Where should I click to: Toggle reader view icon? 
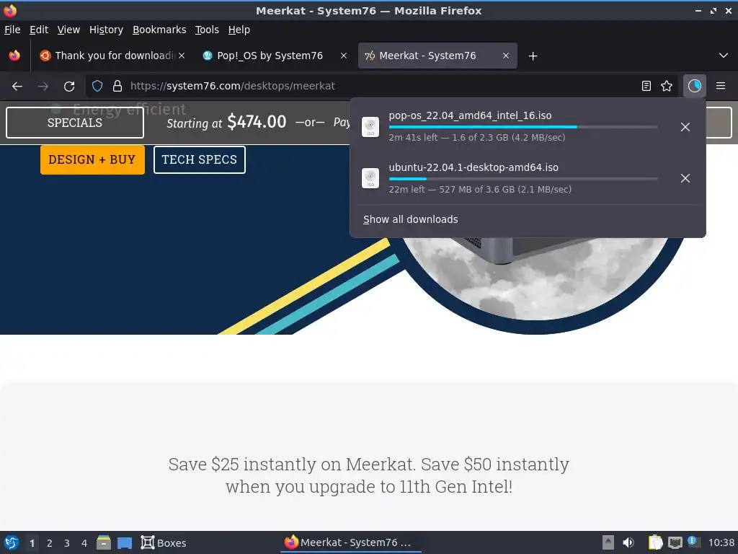(646, 86)
